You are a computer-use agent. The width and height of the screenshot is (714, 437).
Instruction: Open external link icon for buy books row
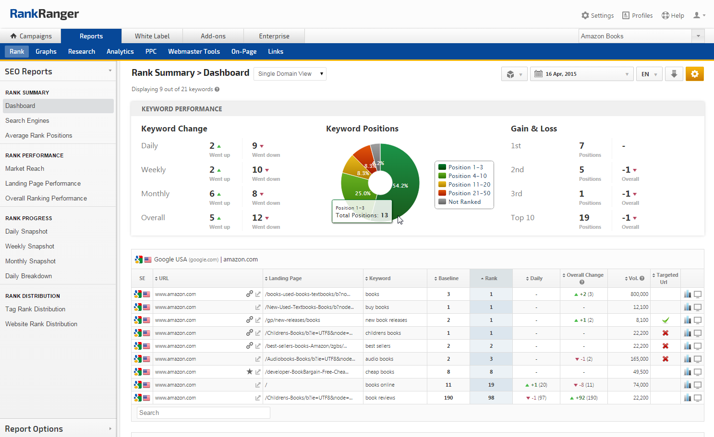pos(258,307)
